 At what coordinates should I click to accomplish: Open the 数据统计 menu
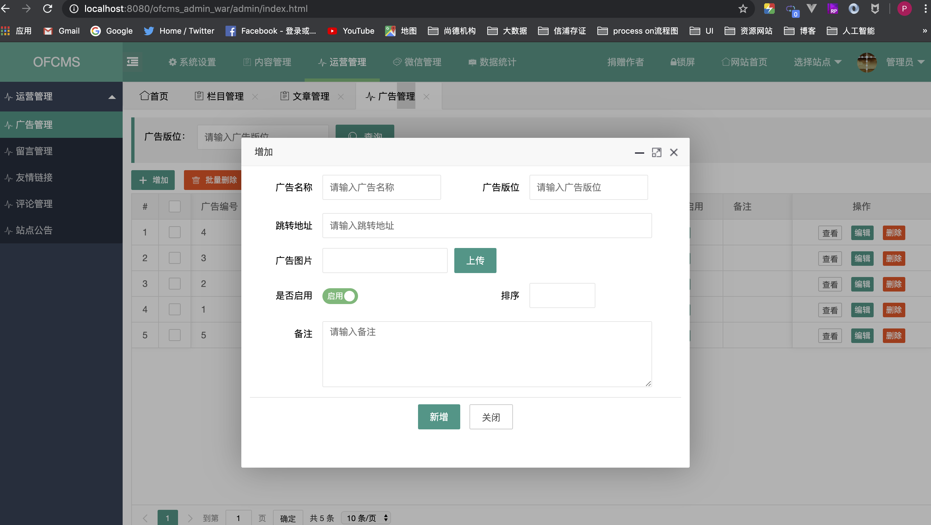tap(492, 62)
